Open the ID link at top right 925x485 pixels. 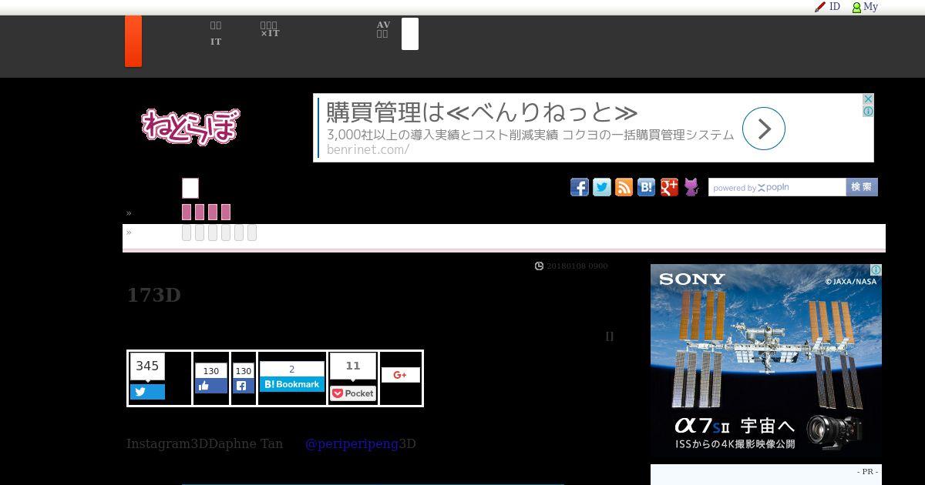click(835, 7)
